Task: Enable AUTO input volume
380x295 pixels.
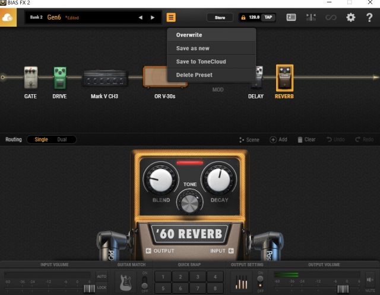Action: point(102,277)
